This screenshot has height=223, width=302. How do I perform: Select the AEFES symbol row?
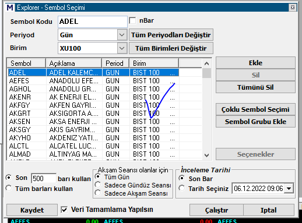[x=93, y=81]
